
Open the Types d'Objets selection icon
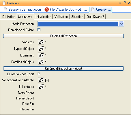coord(41,49)
